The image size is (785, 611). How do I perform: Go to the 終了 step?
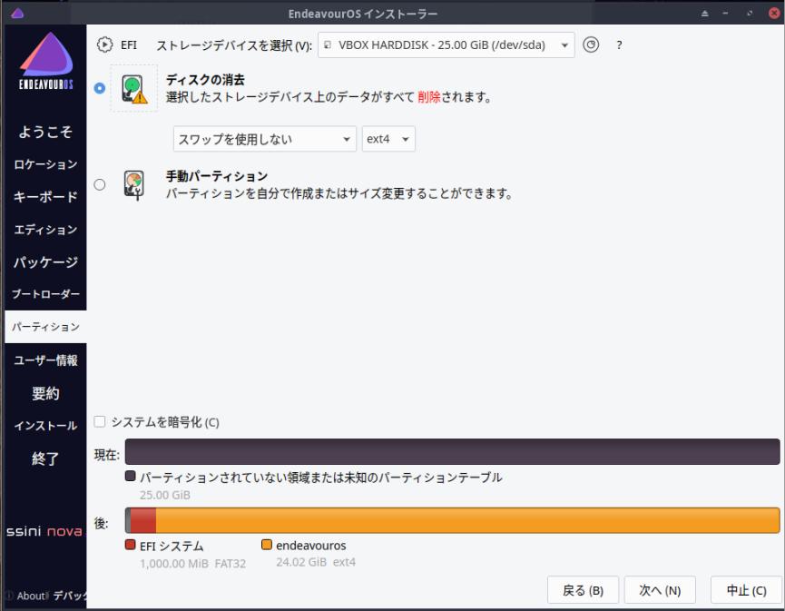pyautogui.click(x=45, y=458)
